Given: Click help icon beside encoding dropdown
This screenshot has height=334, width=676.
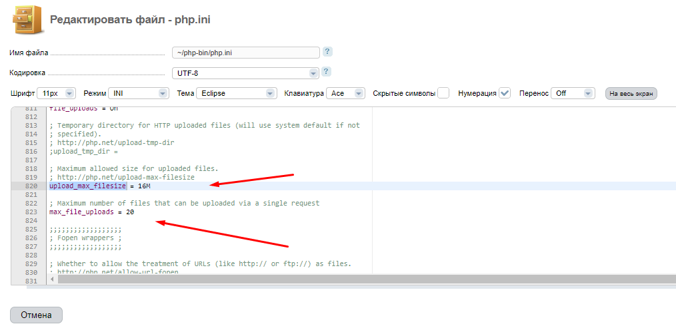Looking at the screenshot, I should tap(326, 72).
